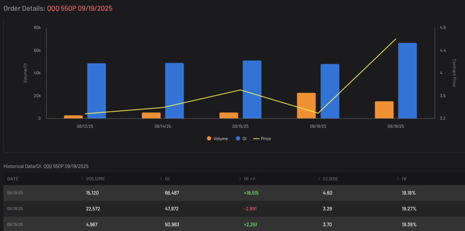Click the QQQ 550P 09/19/2025 title link
The image size is (465, 231).
tap(80, 8)
